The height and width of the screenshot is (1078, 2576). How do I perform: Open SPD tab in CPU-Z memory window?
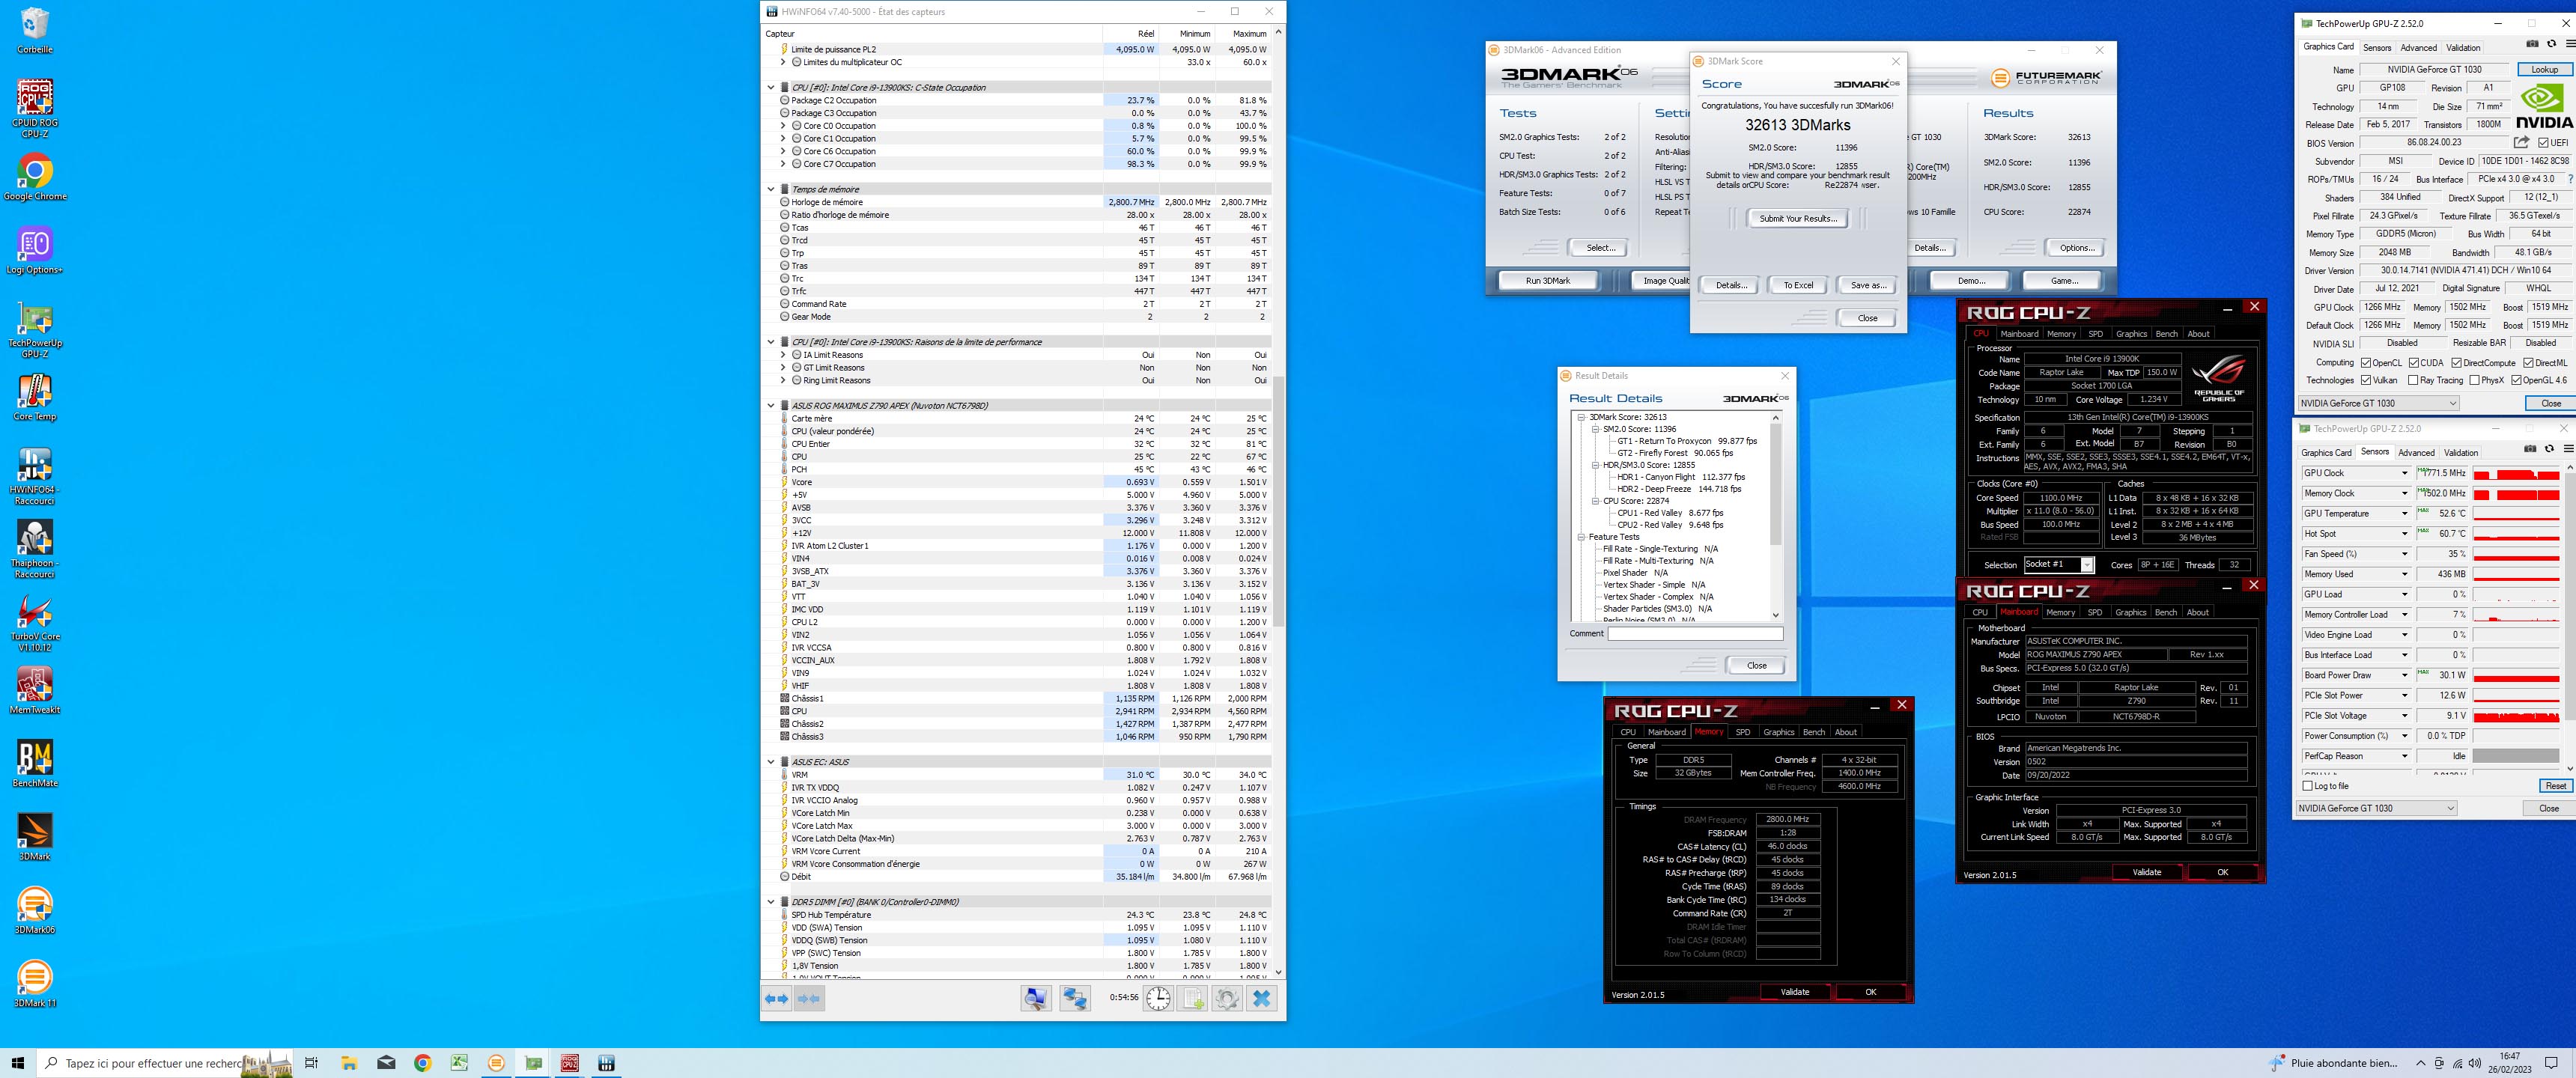(1743, 732)
